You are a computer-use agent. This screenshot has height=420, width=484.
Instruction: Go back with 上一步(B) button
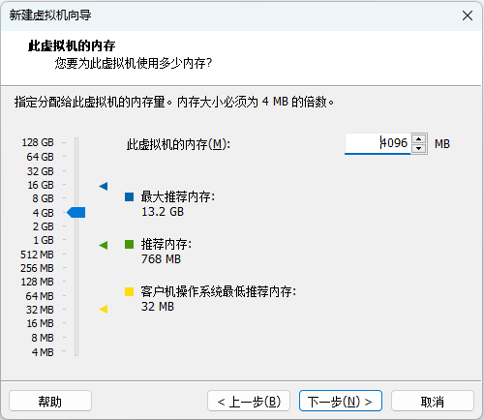coord(249,401)
